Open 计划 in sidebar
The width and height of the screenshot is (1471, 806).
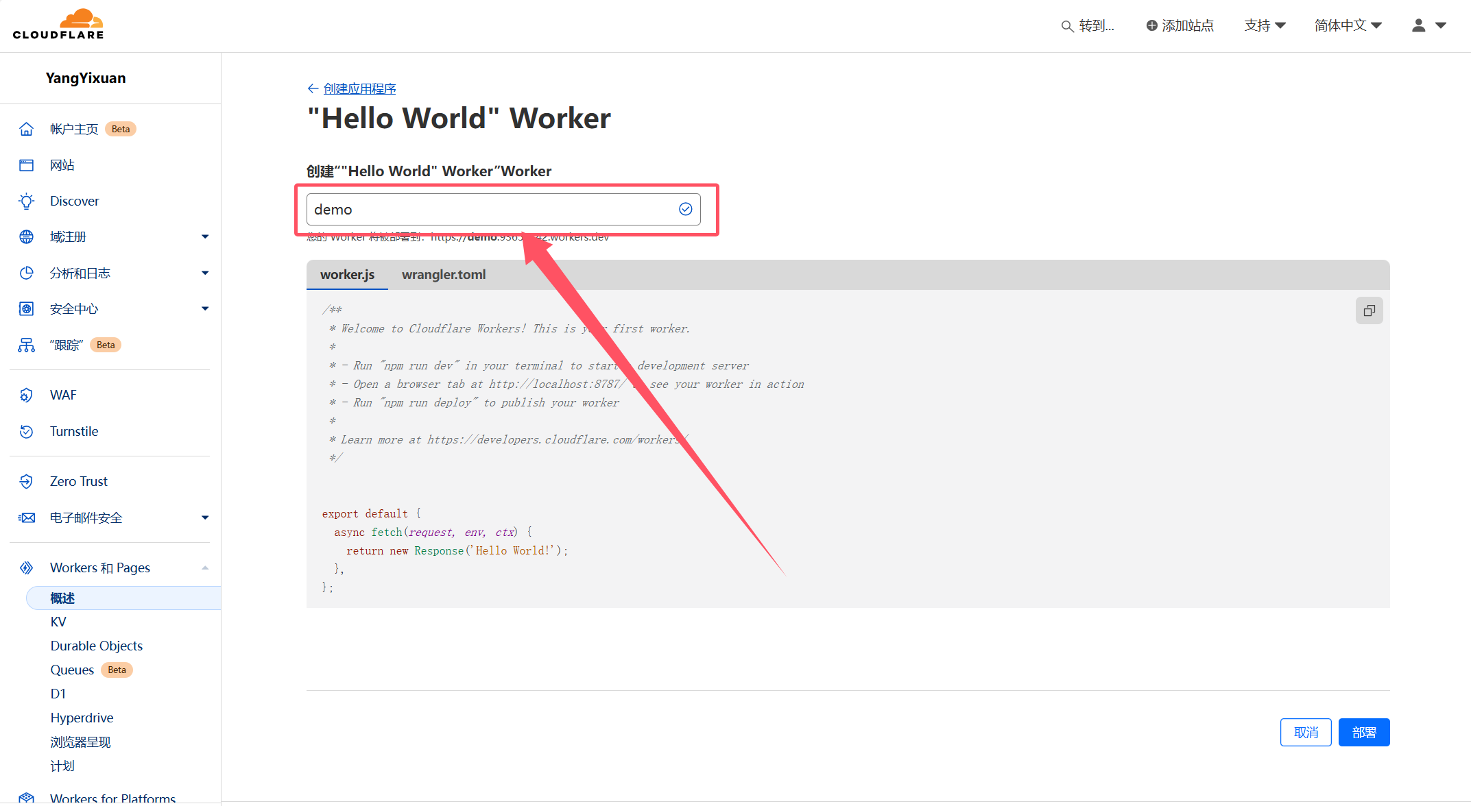[x=62, y=766]
